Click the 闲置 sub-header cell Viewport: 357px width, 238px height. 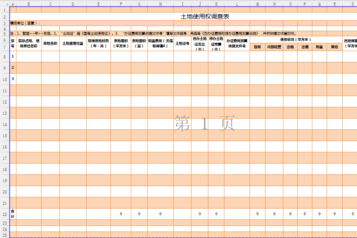[x=319, y=47]
